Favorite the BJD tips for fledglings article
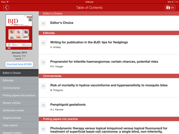Screen dimensions: 179x134 pyautogui.click(x=43, y=43)
